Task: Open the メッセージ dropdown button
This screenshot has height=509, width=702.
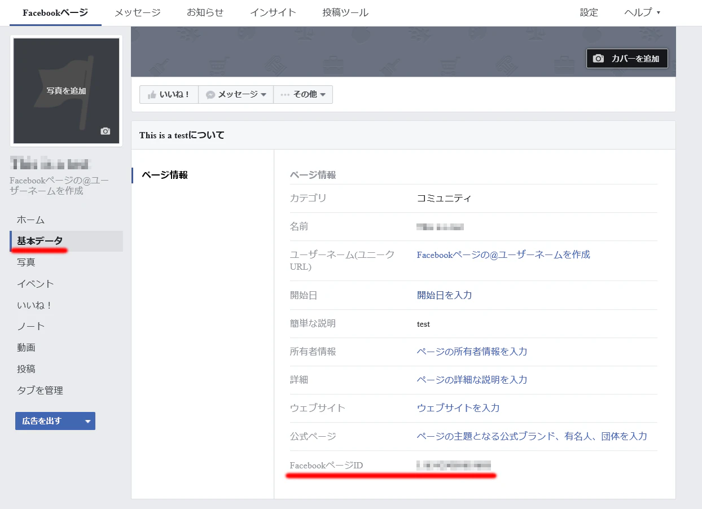Action: [x=236, y=95]
